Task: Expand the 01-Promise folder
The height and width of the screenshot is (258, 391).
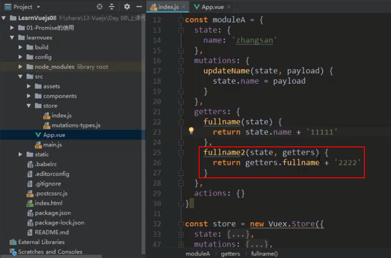Action: (x=12, y=28)
